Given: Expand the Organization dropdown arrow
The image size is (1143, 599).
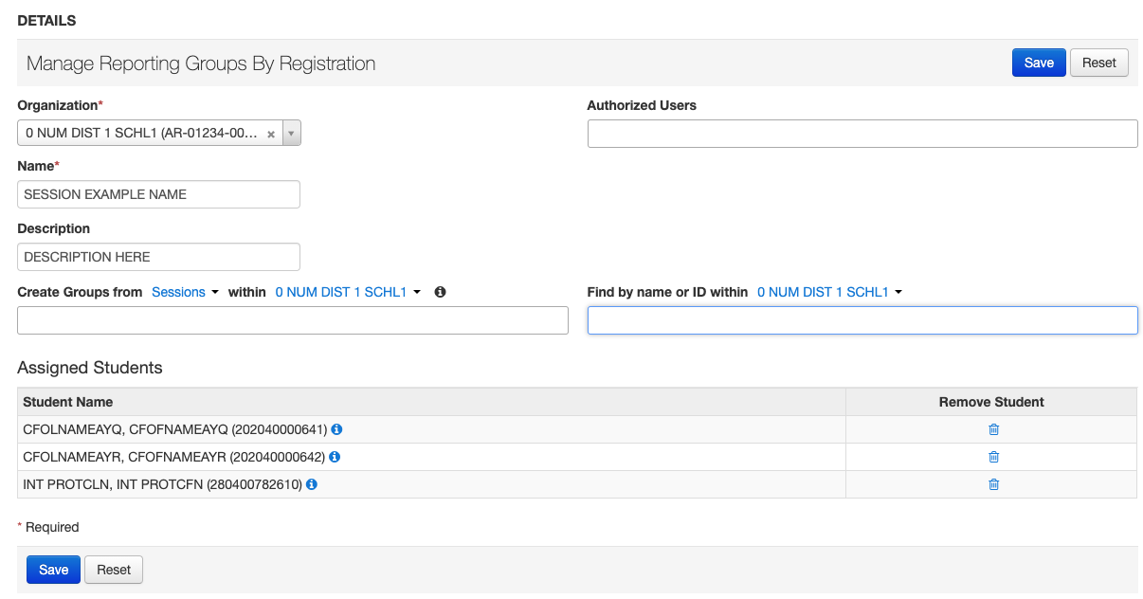Looking at the screenshot, I should click(x=291, y=135).
